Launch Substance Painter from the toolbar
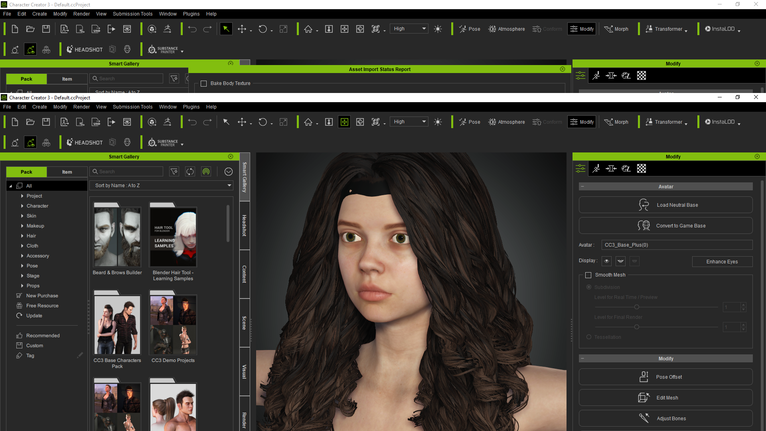766x431 pixels. 163,142
